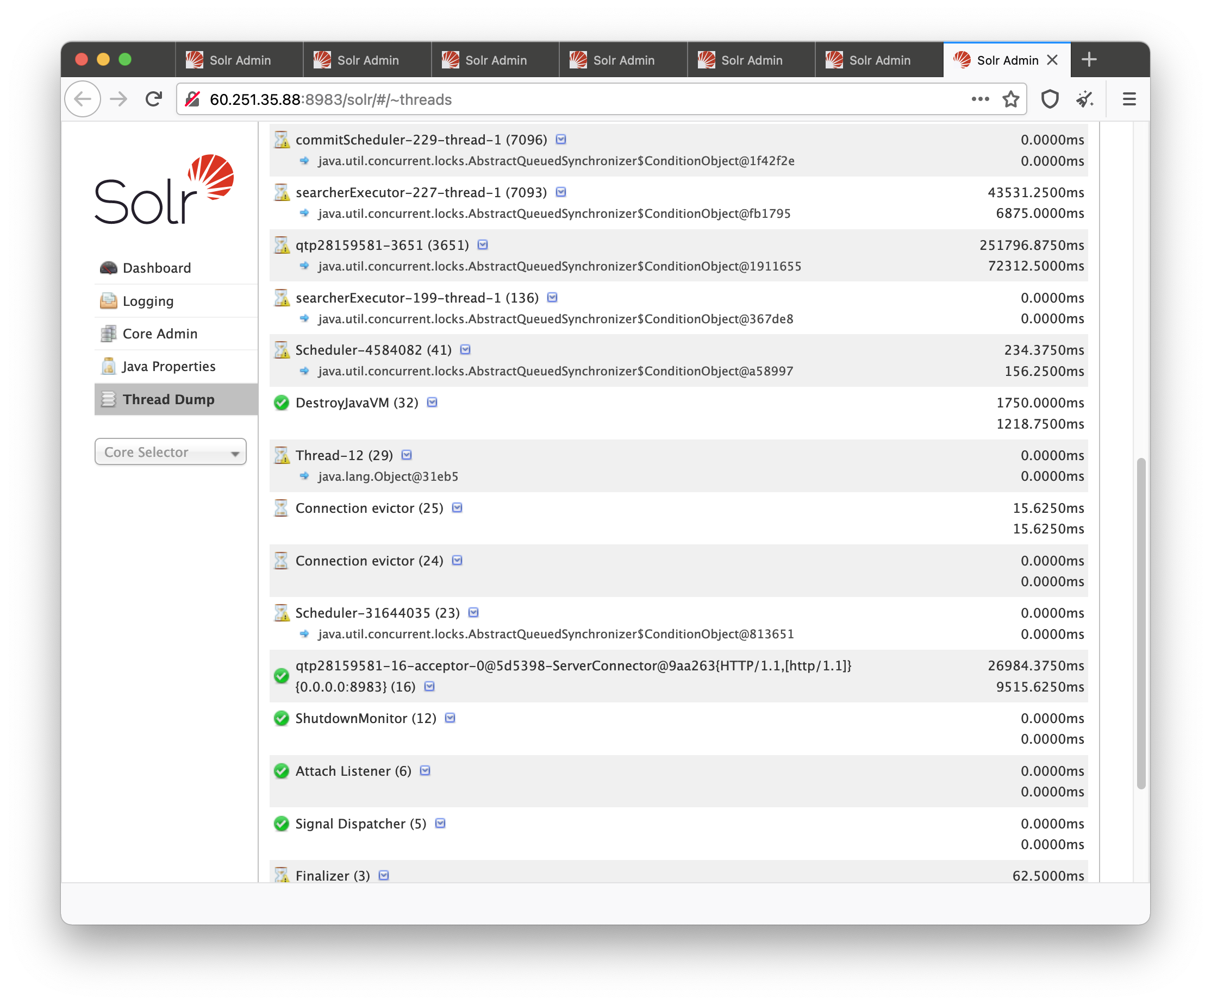Reload the current page
Screen dimensions: 1211x1005
click(x=153, y=99)
